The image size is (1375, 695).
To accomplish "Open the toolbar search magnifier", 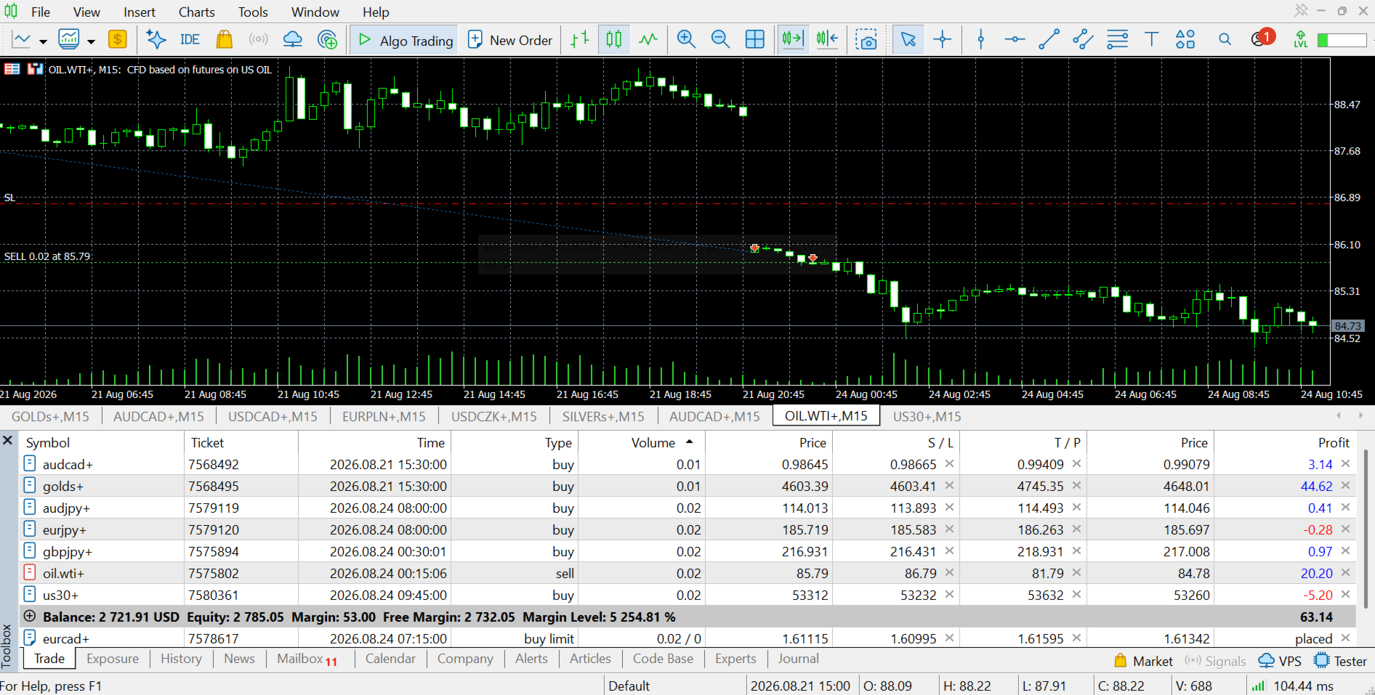I will [1225, 39].
